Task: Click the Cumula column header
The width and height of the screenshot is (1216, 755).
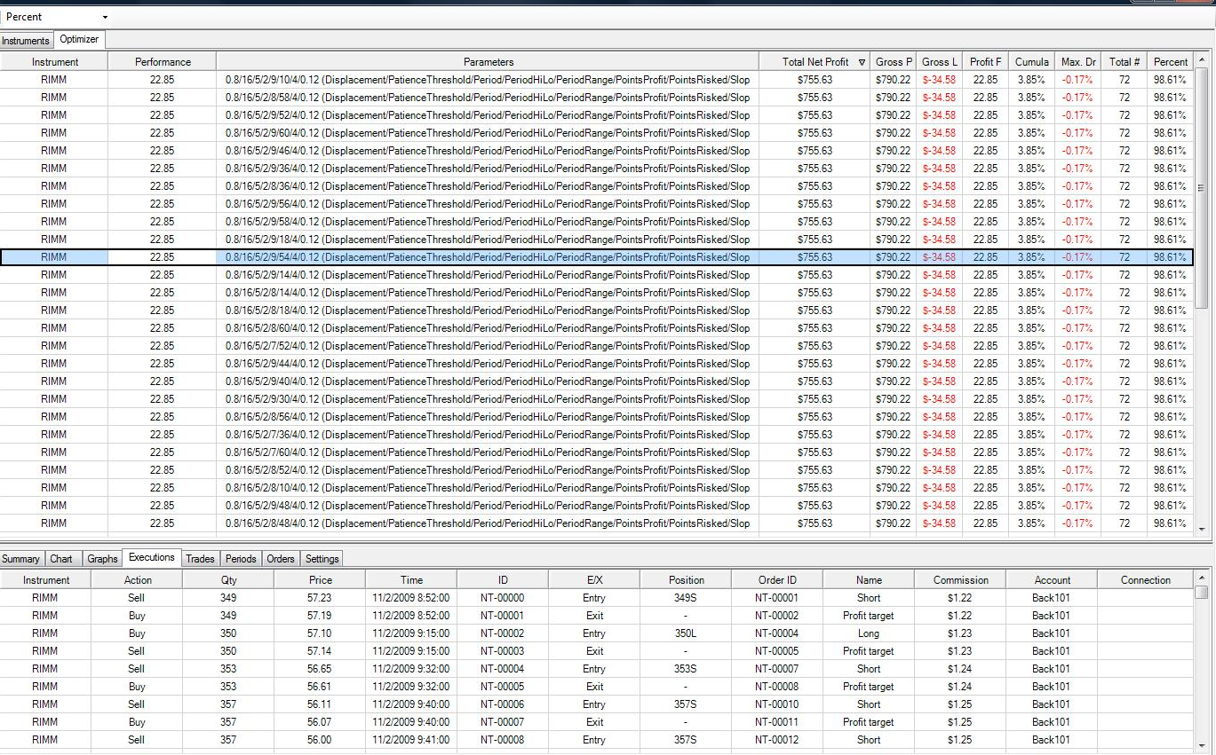Action: (1032, 62)
